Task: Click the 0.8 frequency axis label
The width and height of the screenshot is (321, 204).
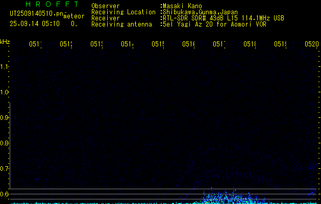Action: (4, 143)
